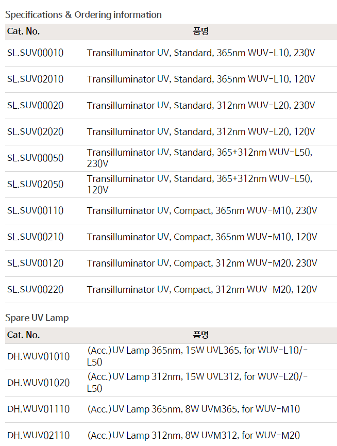Click DH.WUV02110 catalog number

[38, 436]
